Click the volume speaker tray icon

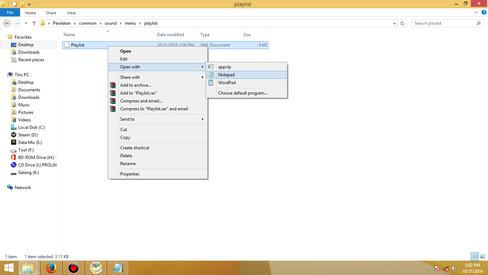pyautogui.click(x=455, y=268)
